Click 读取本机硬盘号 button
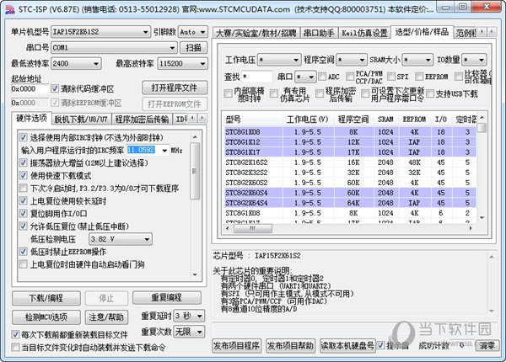The width and height of the screenshot is (506, 362). point(347,345)
